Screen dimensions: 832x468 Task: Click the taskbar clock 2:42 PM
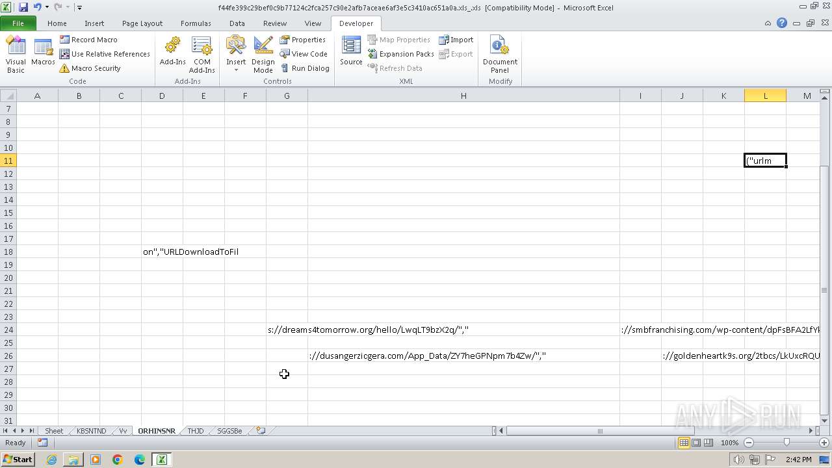(798, 460)
